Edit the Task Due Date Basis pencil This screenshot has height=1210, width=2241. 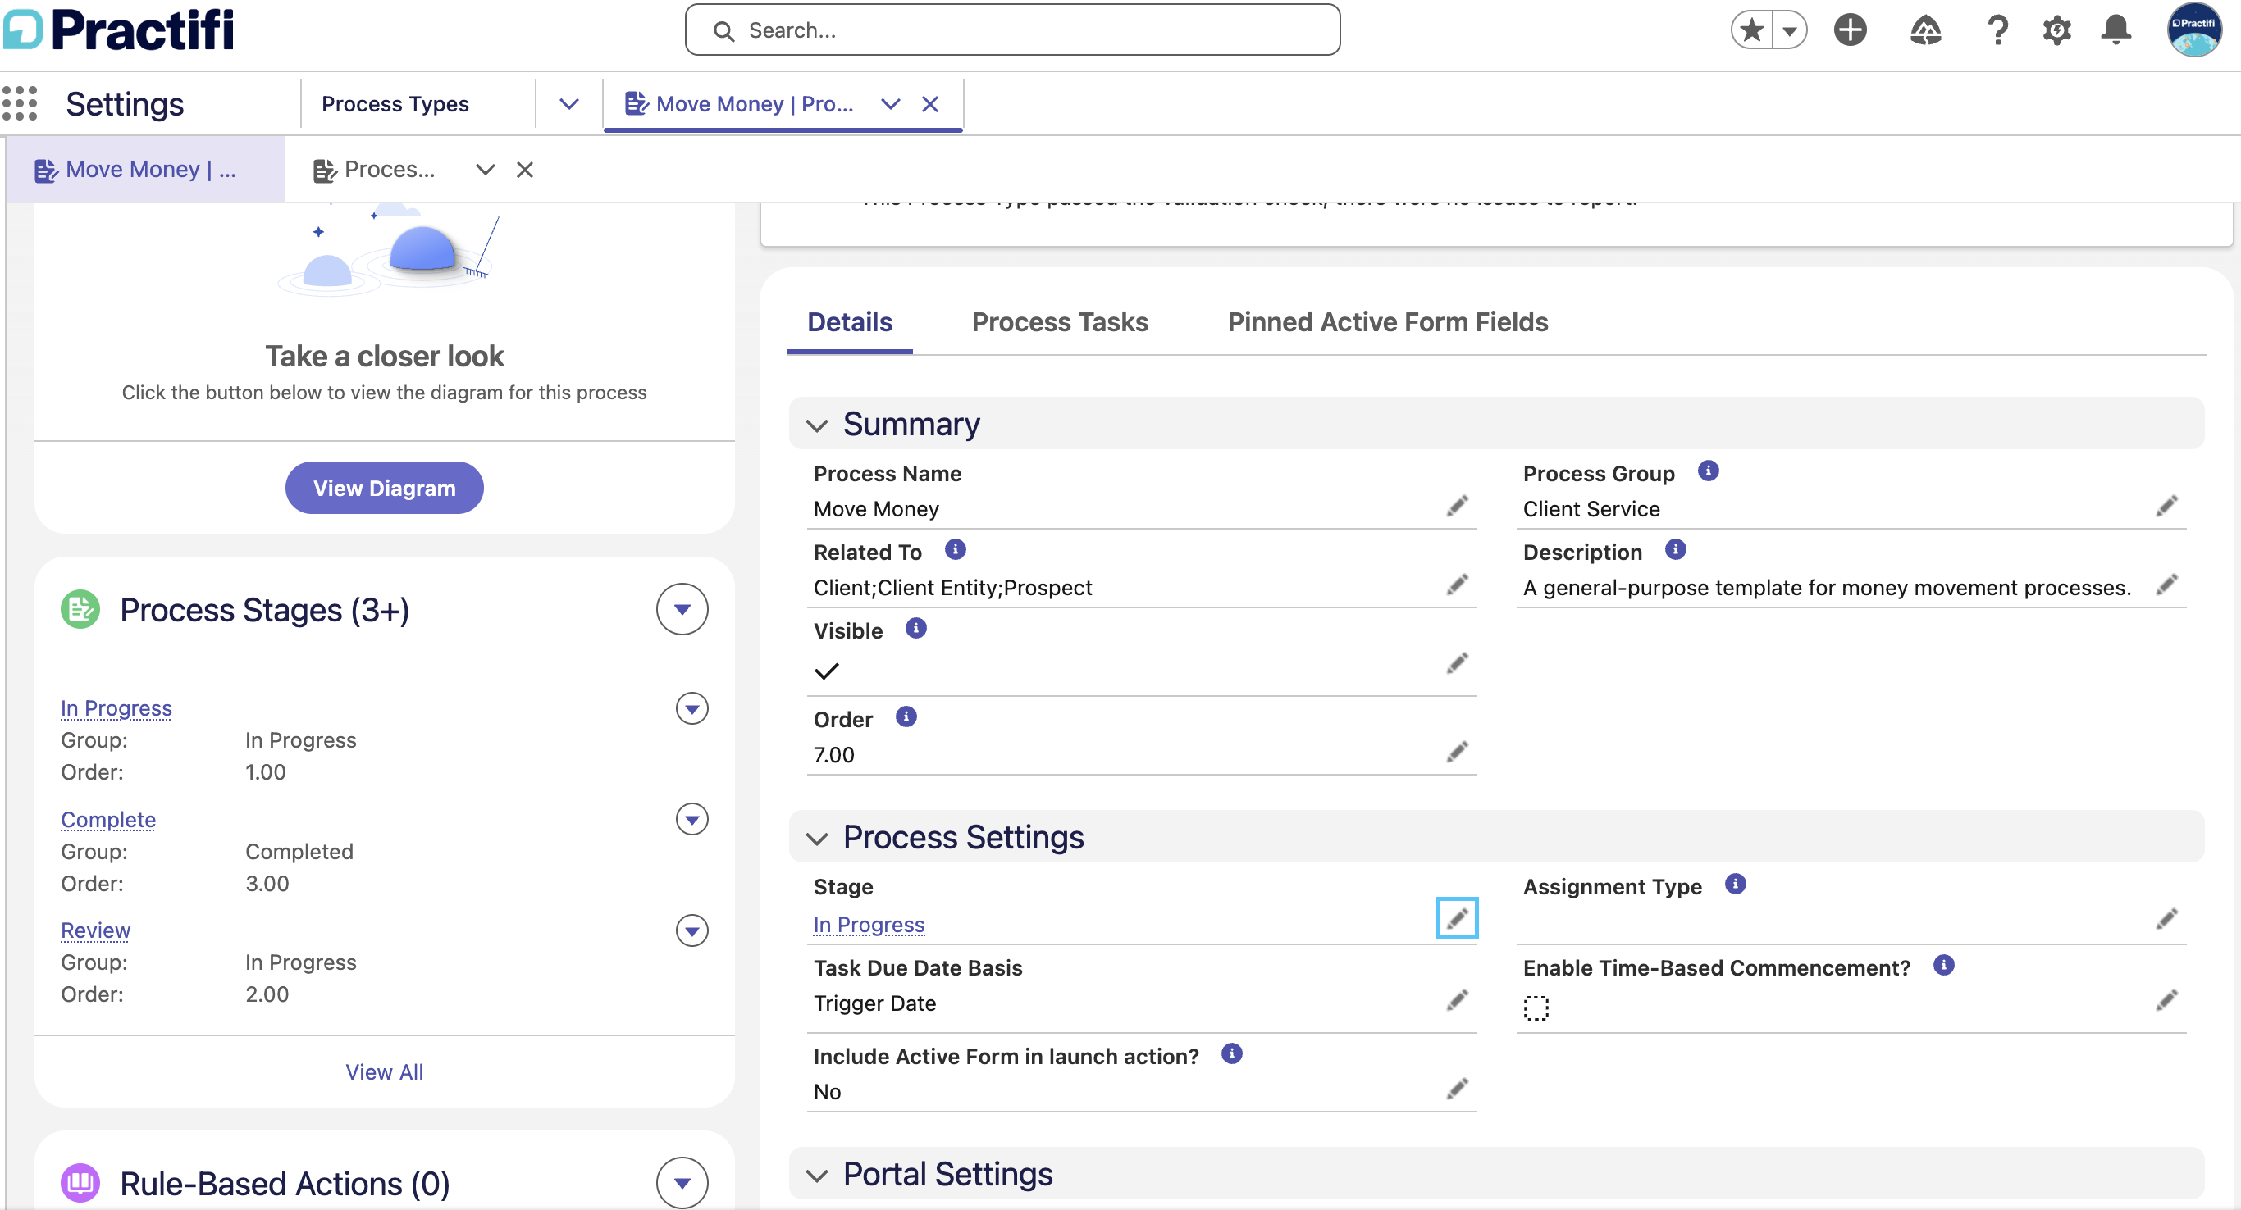pyautogui.click(x=1457, y=1000)
